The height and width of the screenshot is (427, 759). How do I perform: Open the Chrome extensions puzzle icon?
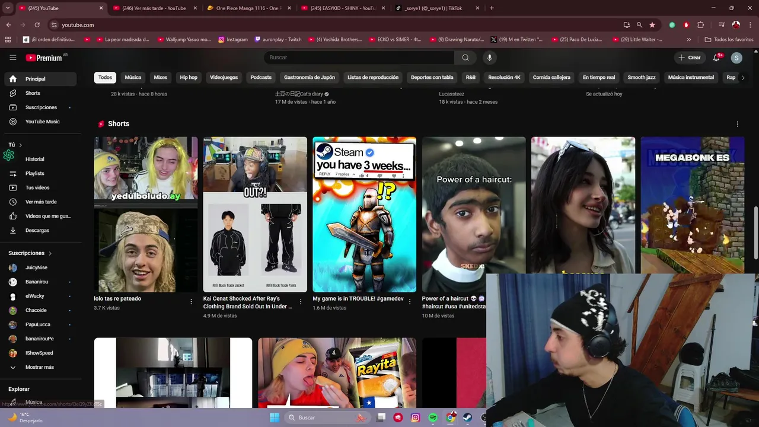(701, 25)
